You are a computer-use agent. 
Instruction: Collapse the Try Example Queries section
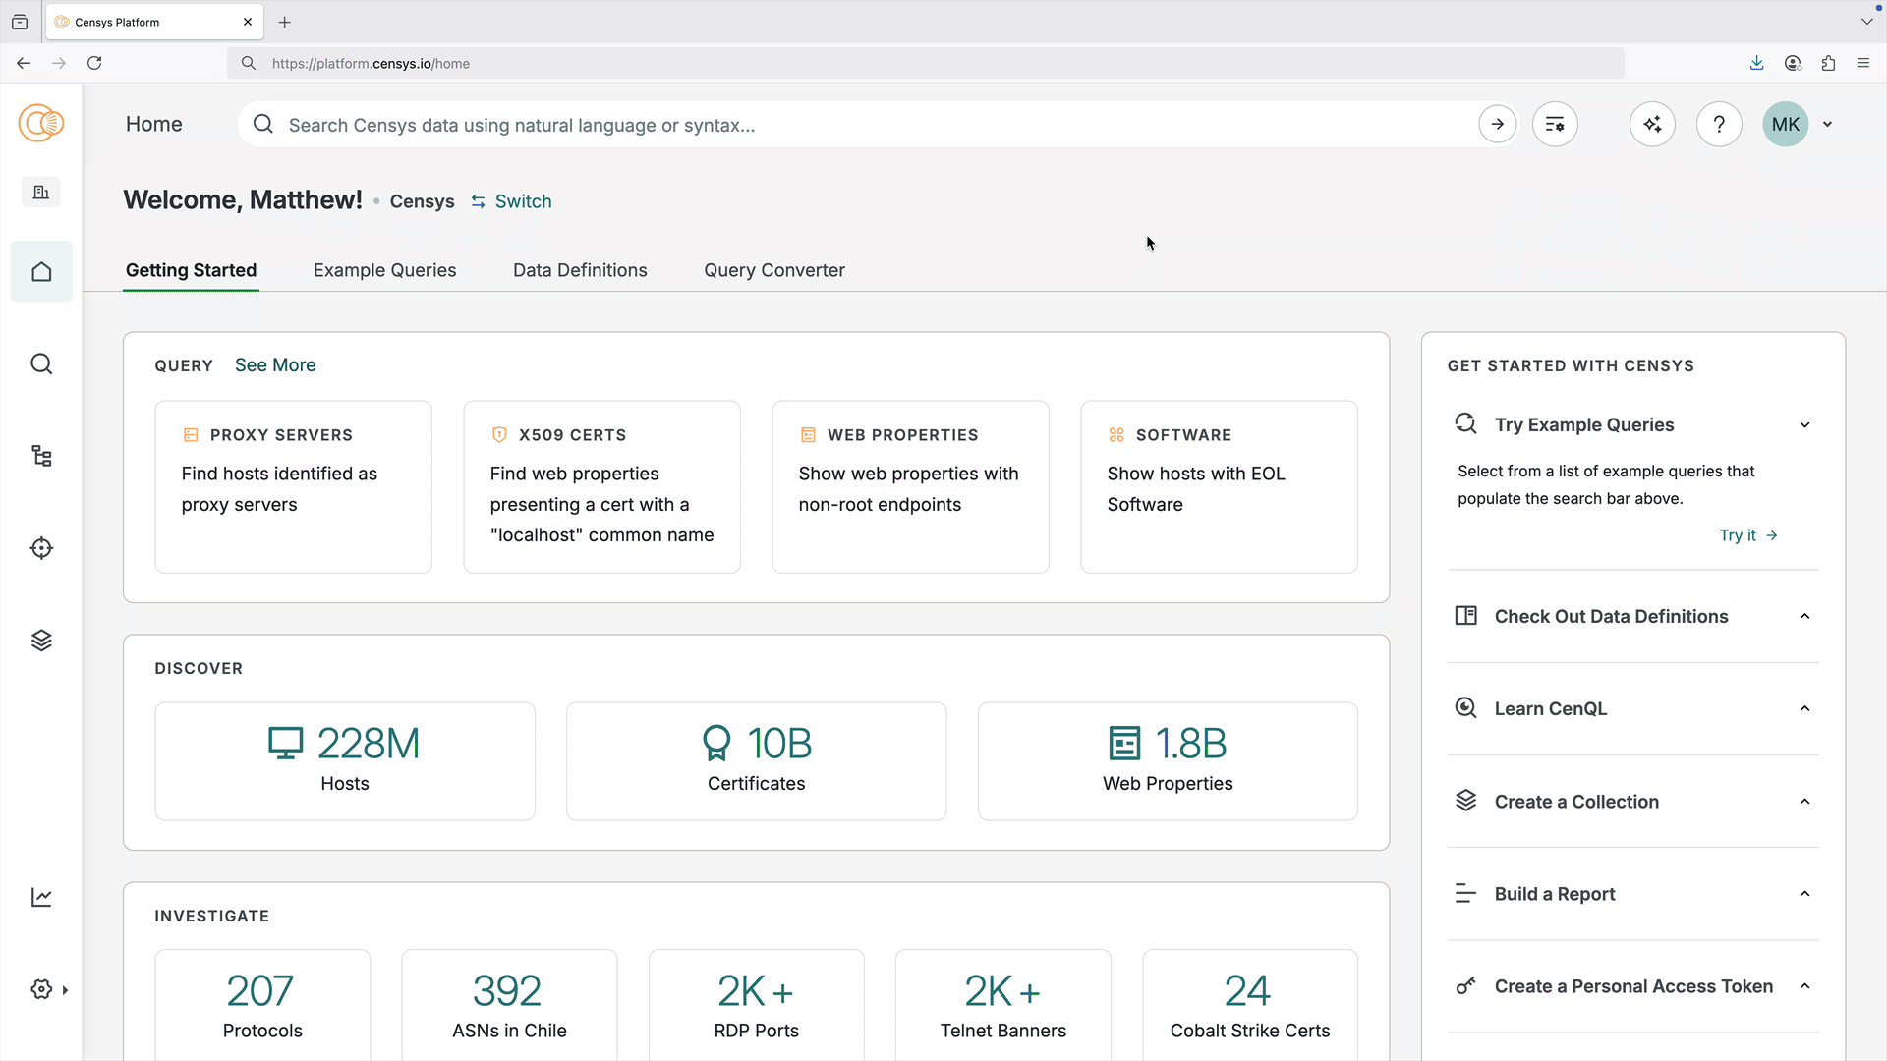[x=1804, y=425]
